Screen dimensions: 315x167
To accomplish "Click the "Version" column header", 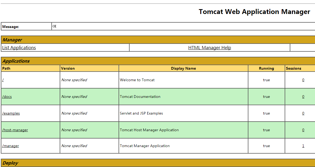I will [x=68, y=68].
